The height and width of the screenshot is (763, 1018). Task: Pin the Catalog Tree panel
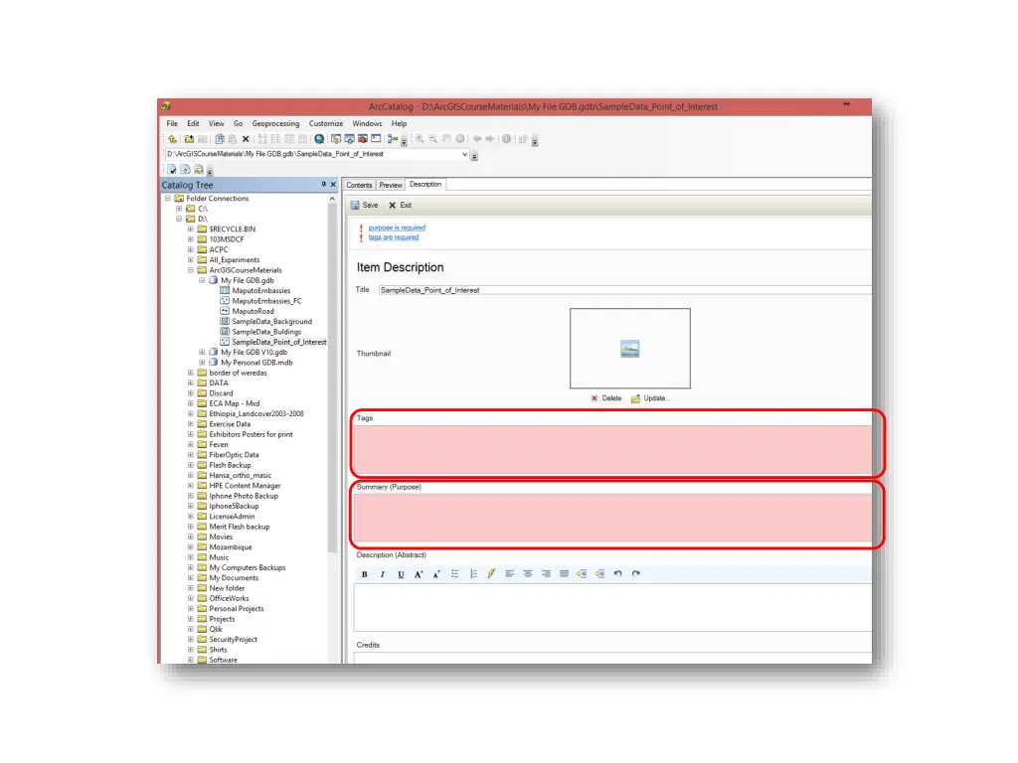click(323, 185)
